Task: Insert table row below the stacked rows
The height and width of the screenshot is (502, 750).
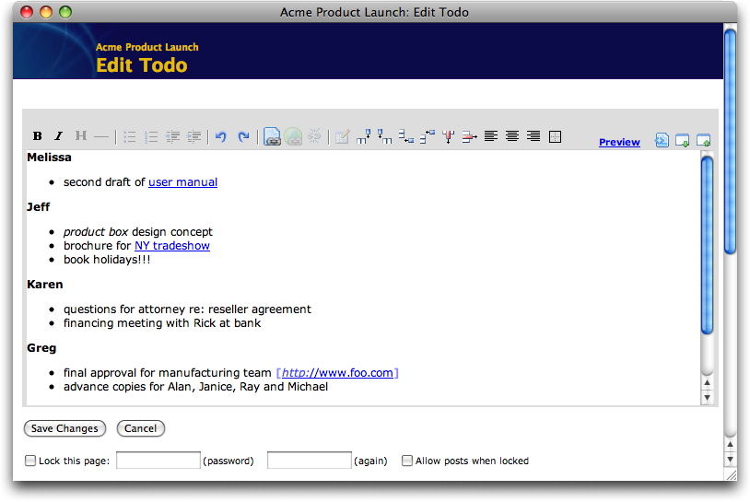Action: 406,136
